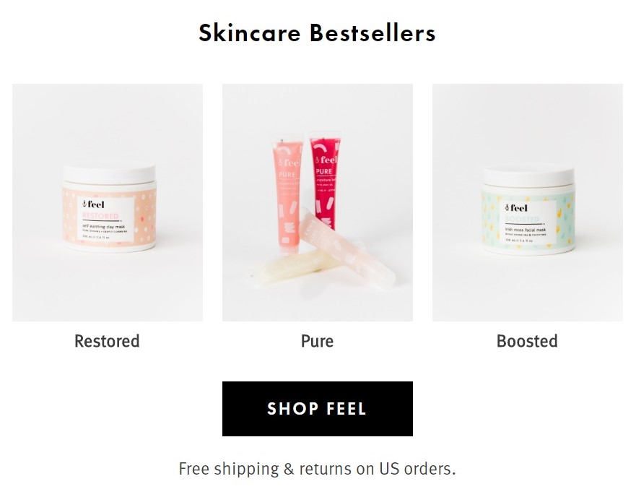
Task: Click the feel logo on Restored jar
Action: click(x=93, y=204)
